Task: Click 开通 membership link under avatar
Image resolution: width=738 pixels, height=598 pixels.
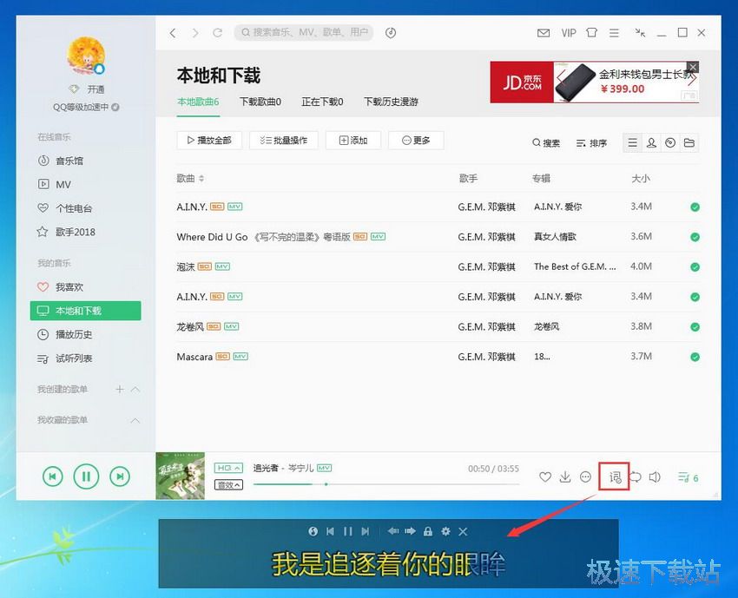Action: tap(96, 89)
